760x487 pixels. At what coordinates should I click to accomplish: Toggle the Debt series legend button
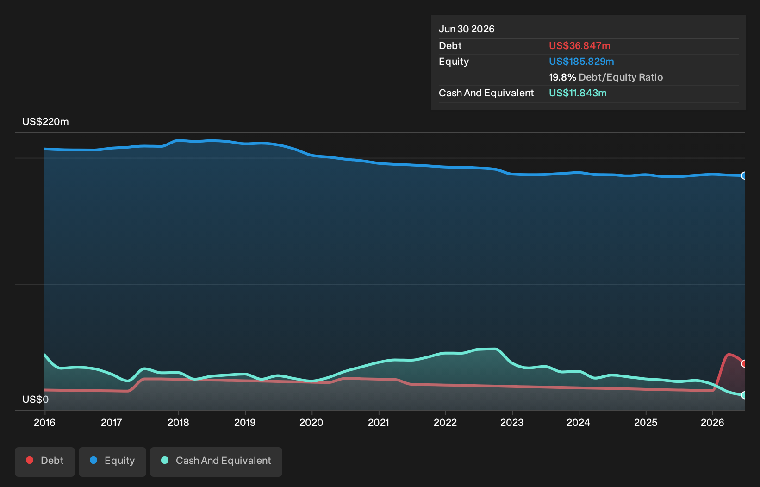tap(45, 462)
